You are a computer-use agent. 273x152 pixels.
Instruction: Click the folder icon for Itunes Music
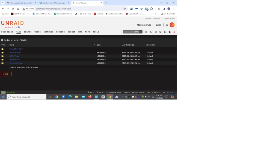pyautogui.click(x=2, y=59)
